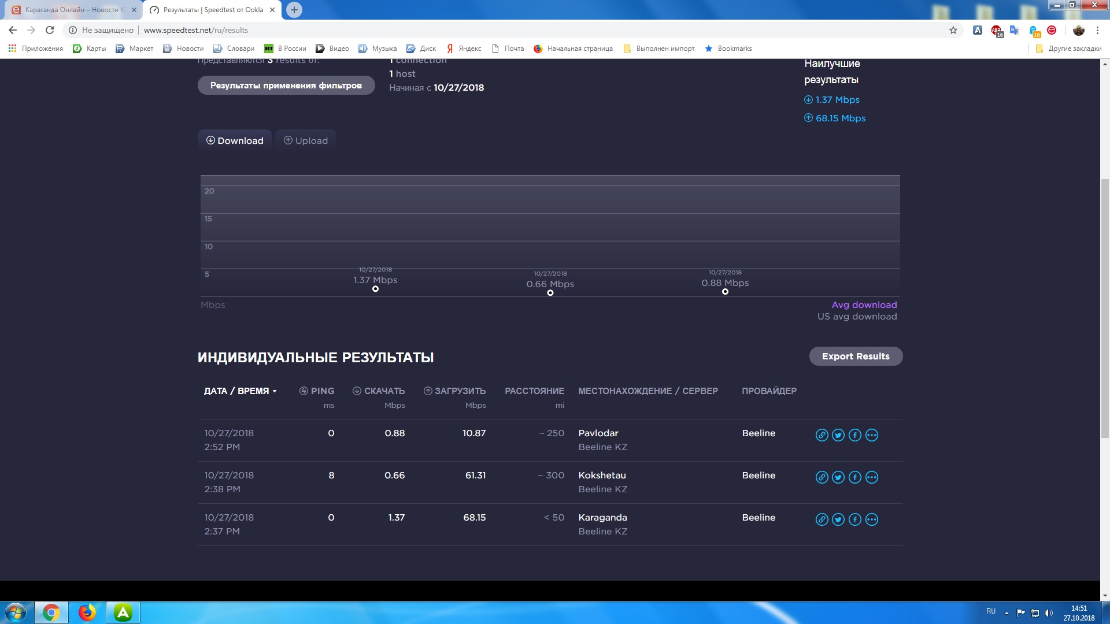Viewport: 1110px width, 624px height.
Task: Copy link for the Karaganda result
Action: point(822,519)
